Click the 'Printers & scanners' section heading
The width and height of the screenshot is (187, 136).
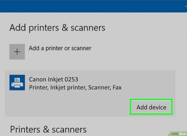tap(48, 129)
